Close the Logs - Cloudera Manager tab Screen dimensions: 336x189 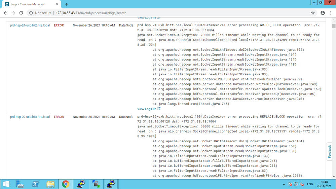tap(57, 4)
